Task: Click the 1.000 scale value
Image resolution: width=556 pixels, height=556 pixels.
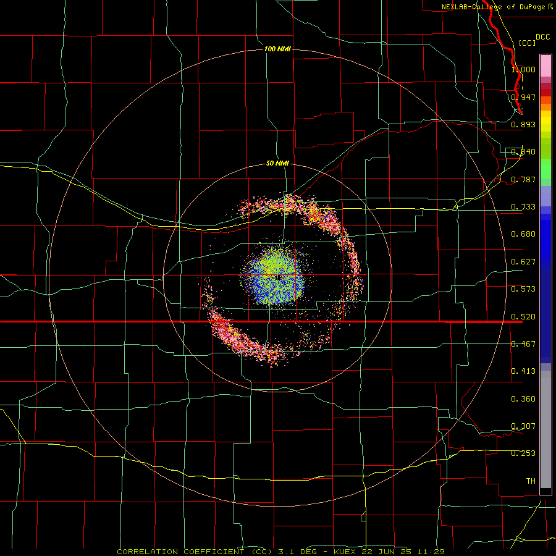Action: (523, 69)
